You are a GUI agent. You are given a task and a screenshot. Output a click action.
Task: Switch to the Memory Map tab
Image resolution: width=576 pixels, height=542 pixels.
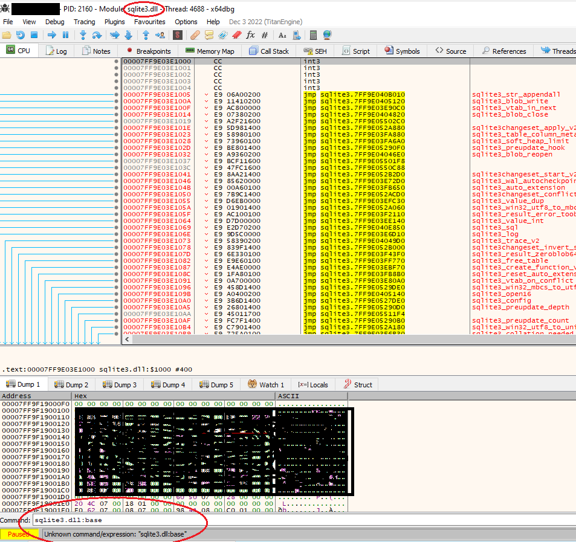point(210,51)
